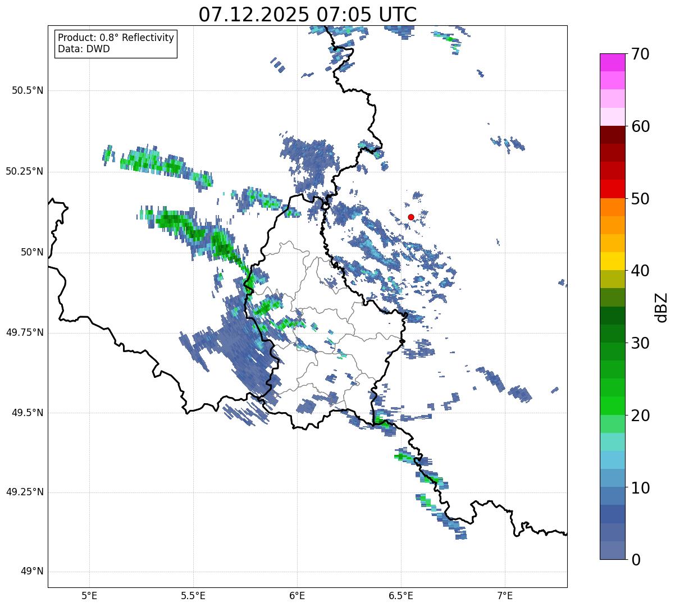Click the 50.5°N latitude label
Screen dimensions: 675x607
(28, 90)
